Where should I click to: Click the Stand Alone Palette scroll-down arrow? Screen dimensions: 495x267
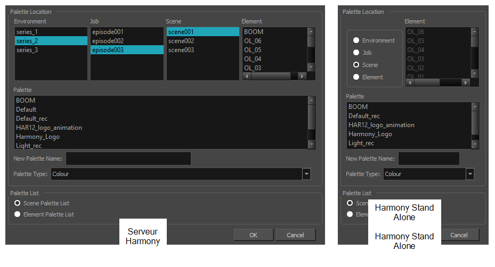click(475, 144)
